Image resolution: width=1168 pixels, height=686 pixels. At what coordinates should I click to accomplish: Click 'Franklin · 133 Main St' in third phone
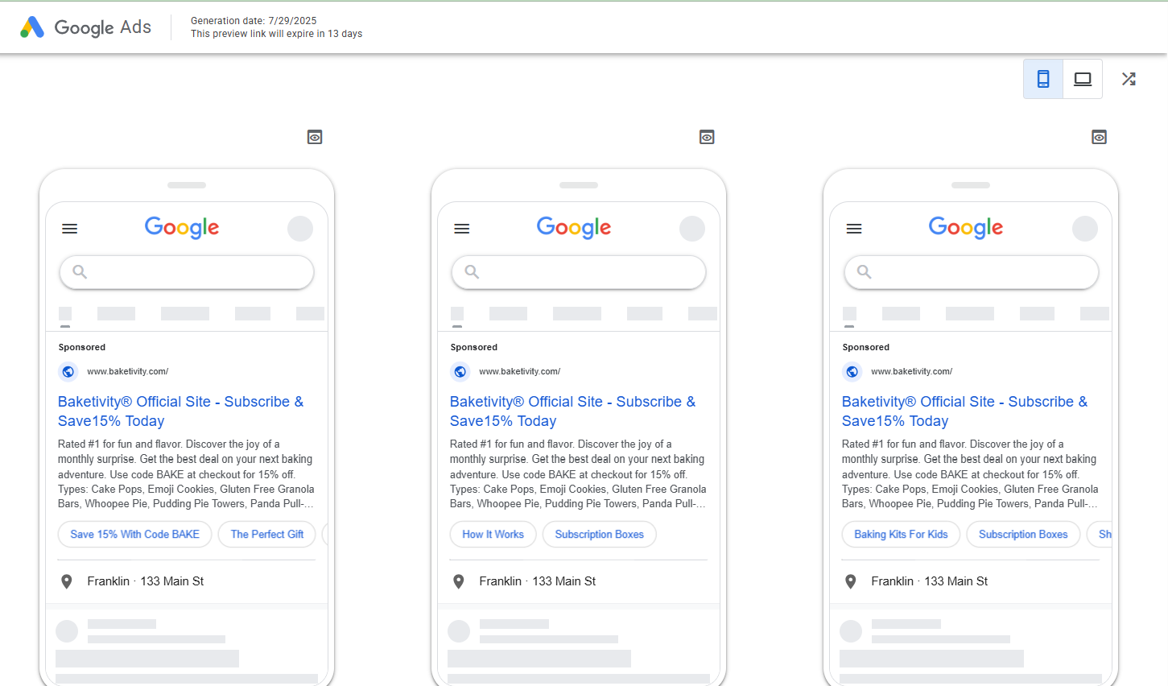[x=930, y=581]
